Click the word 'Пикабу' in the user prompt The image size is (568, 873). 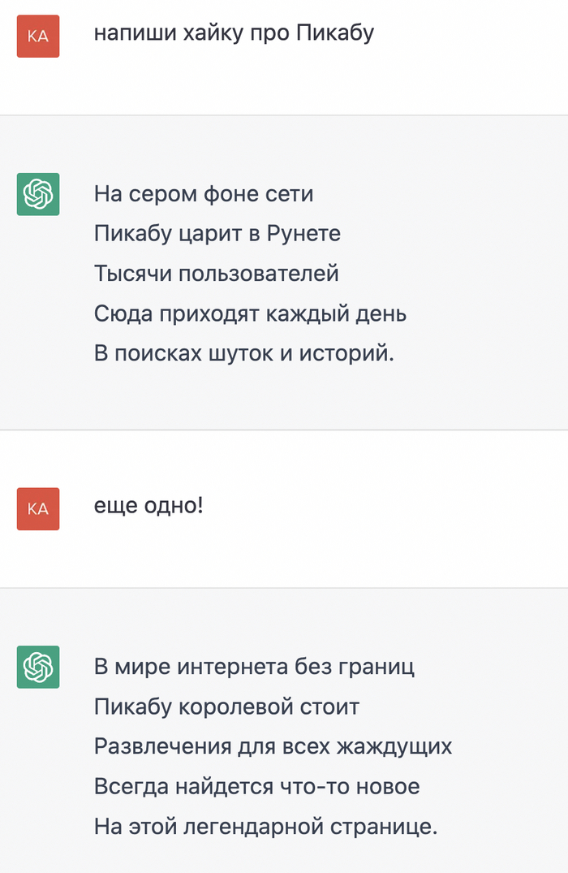click(x=335, y=33)
